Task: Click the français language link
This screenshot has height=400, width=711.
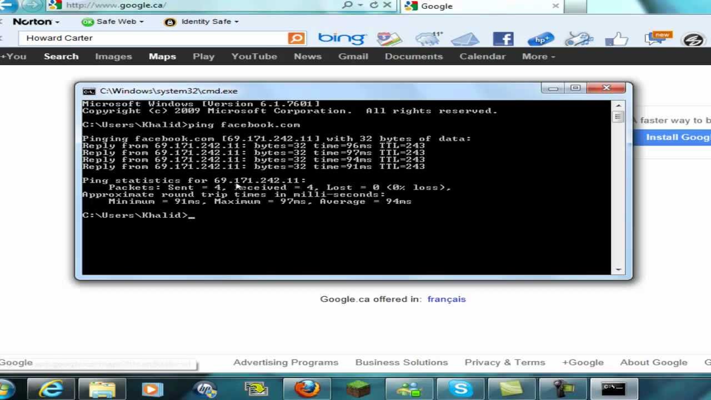Action: 447,299
